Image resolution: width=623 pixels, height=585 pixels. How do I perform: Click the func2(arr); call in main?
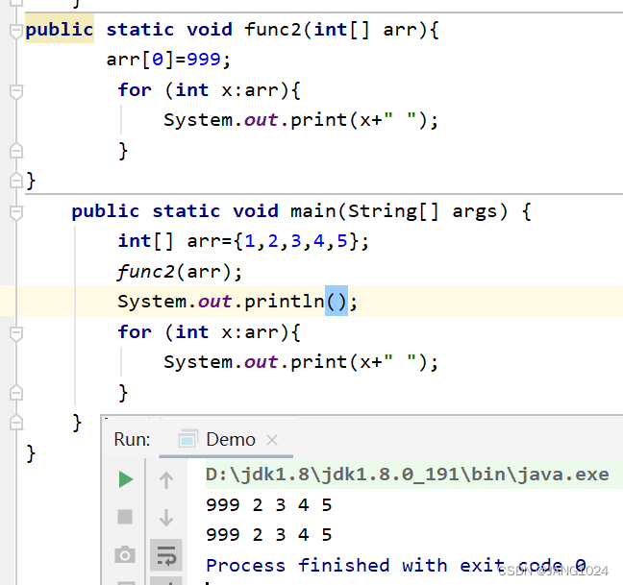[x=179, y=272]
